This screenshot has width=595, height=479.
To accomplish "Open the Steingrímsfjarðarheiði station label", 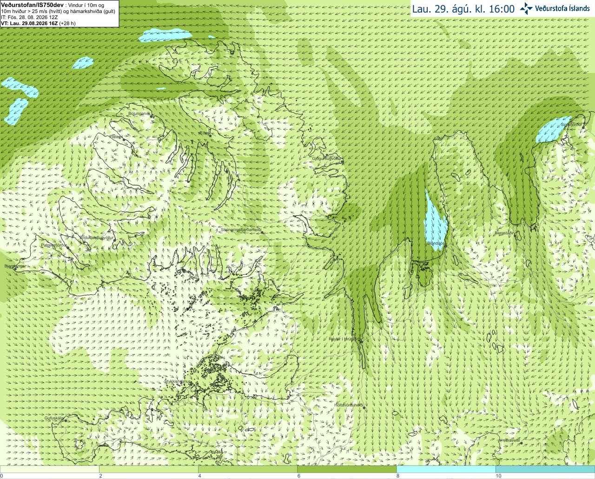I will click(x=241, y=230).
